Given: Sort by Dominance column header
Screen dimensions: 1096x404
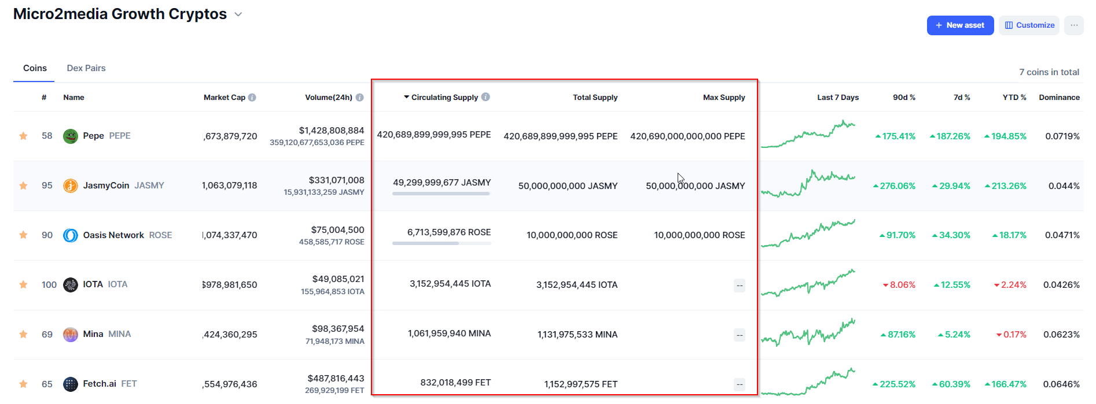Looking at the screenshot, I should point(1060,97).
